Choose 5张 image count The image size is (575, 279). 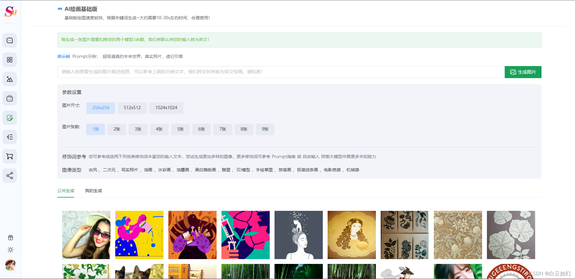pyautogui.click(x=180, y=129)
